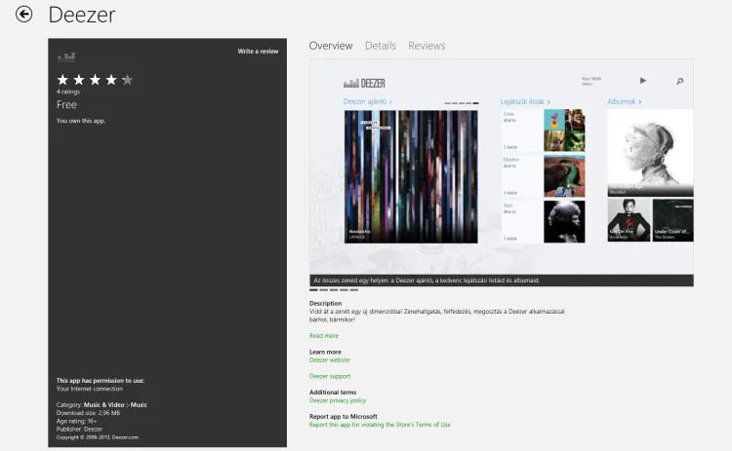Click the DEEZER logo inside the preview image

tap(364, 84)
